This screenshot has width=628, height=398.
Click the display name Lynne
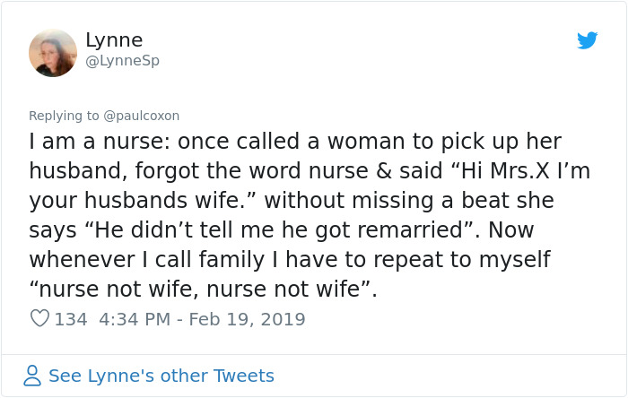[x=114, y=40]
